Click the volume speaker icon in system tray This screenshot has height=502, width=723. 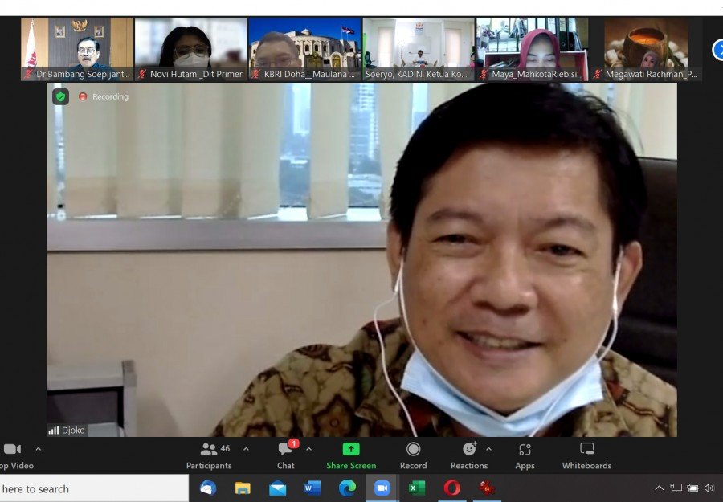point(709,488)
